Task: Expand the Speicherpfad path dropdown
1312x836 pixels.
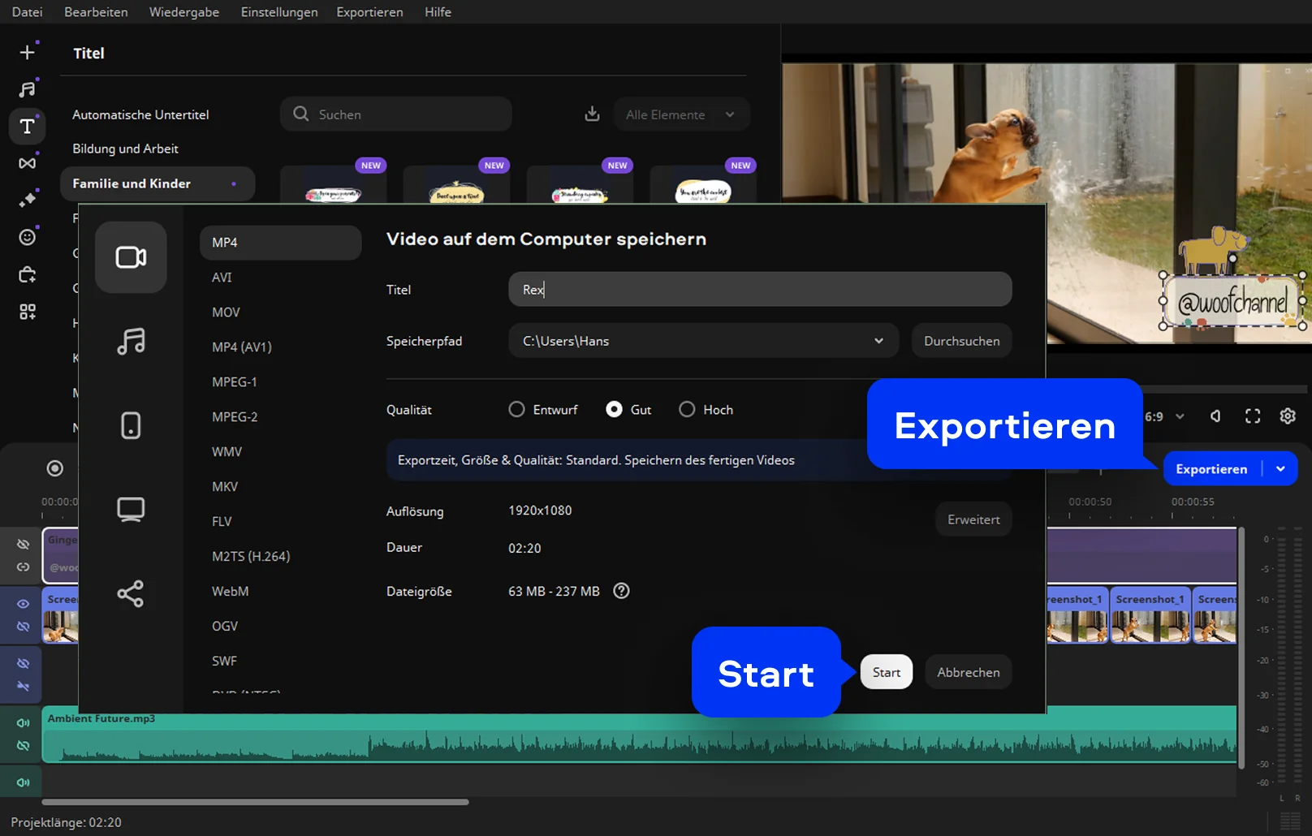Action: pos(878,341)
